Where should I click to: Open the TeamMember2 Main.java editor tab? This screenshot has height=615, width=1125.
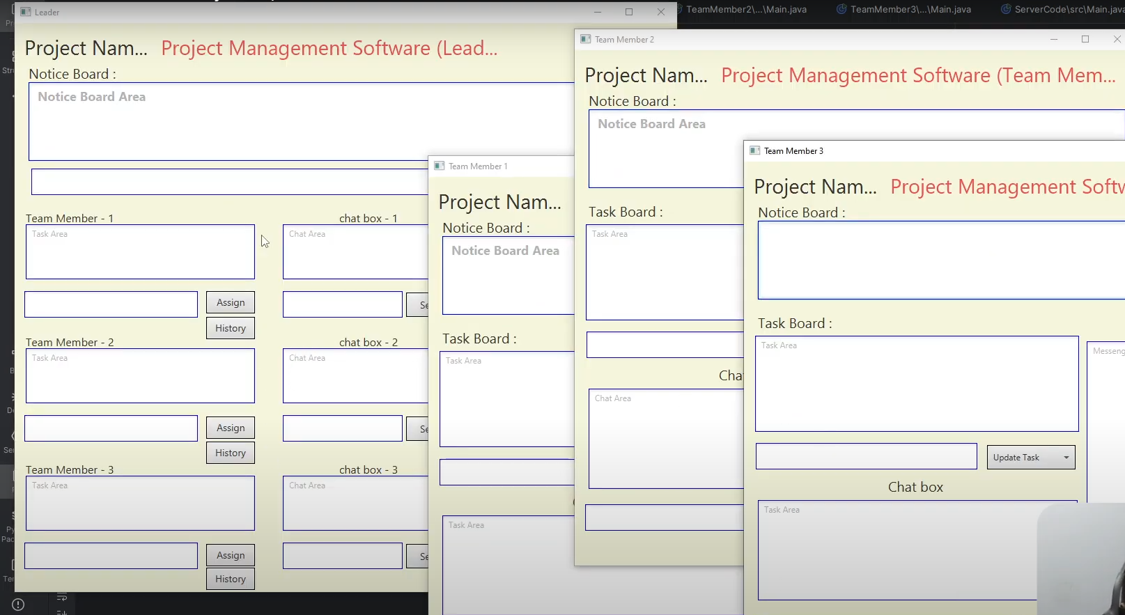click(745, 9)
